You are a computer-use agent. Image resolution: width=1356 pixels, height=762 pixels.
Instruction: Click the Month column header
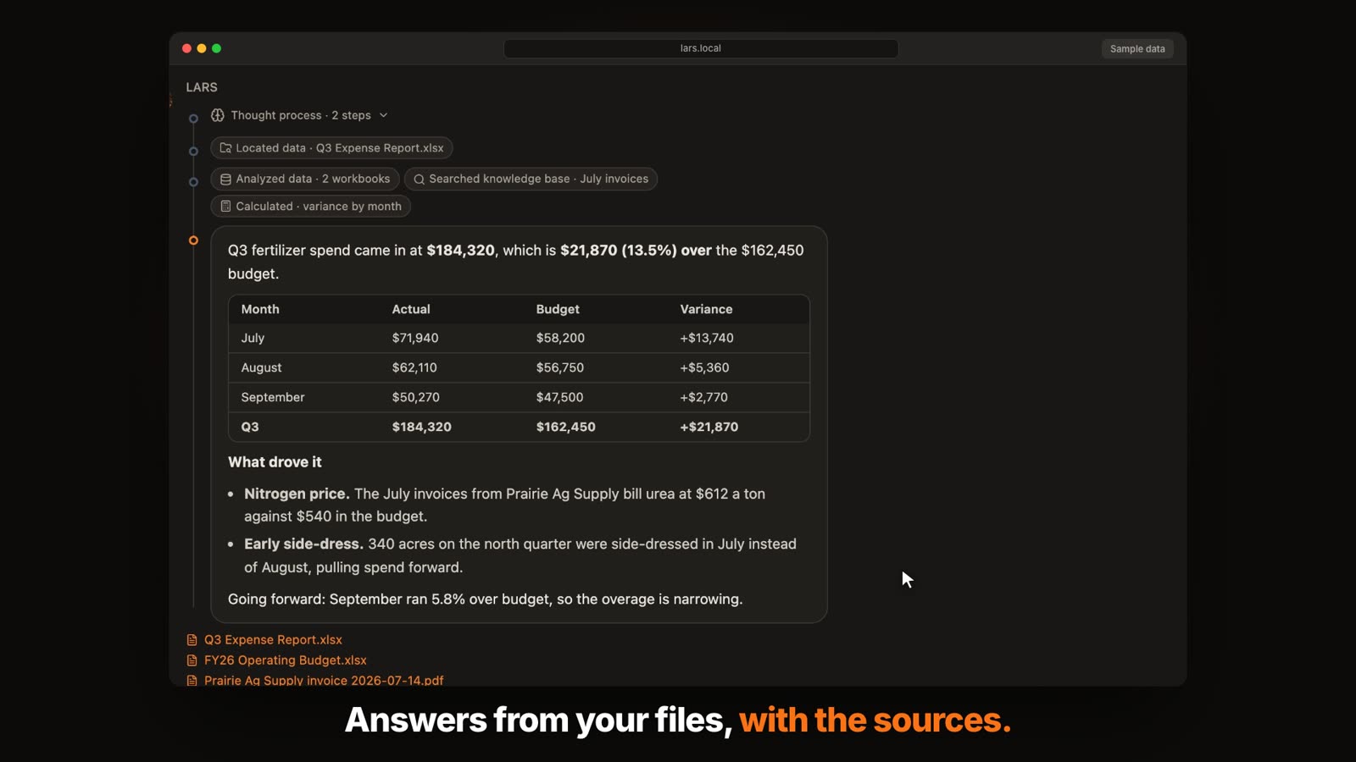tap(260, 310)
